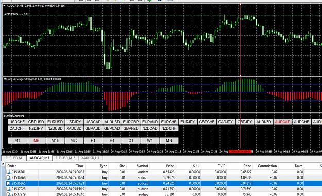Set timeframe to H4
This screenshot has height=196, width=322.
(112, 140)
